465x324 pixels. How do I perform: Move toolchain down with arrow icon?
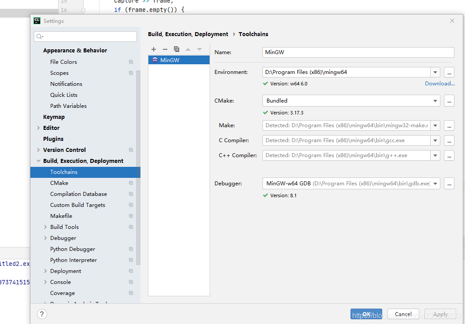coord(199,49)
